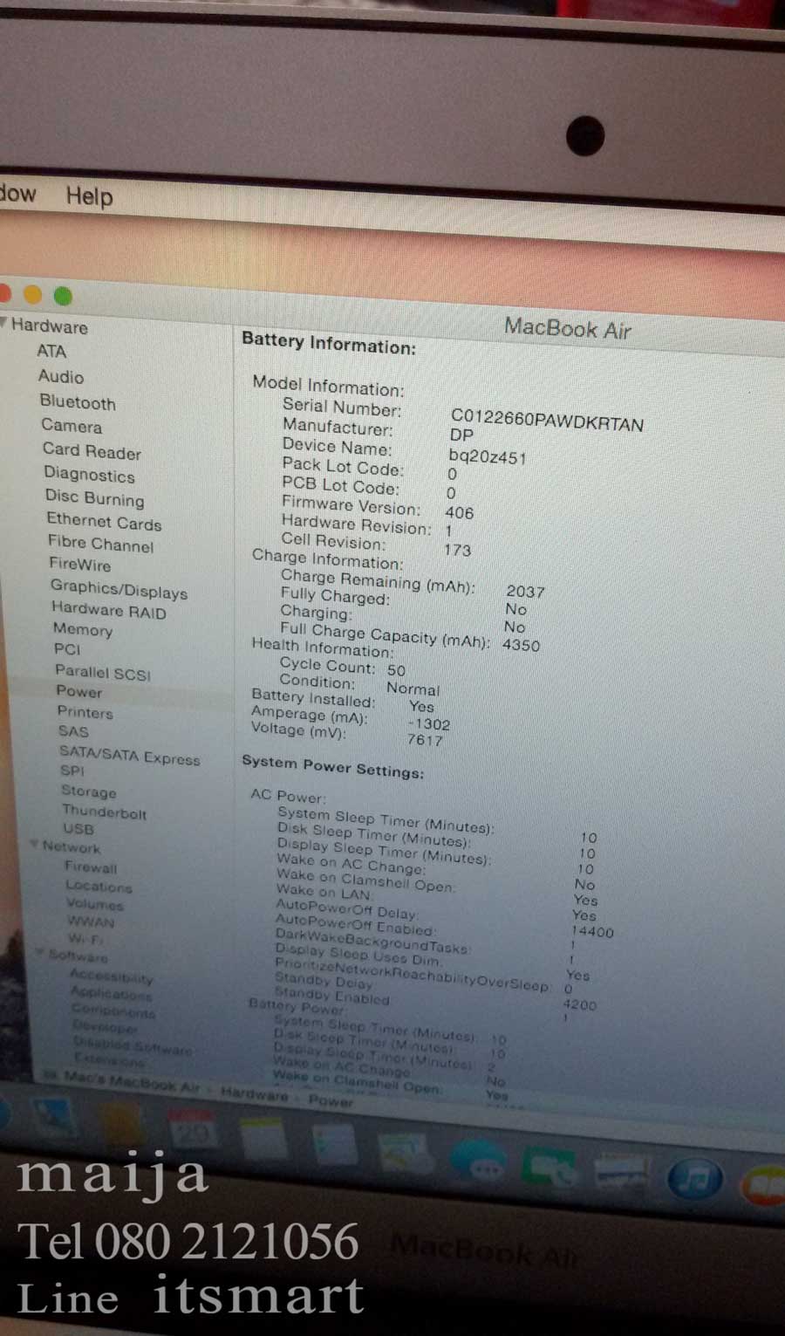Click the serial number C0122660PAWDKRTAN
Viewport: 785px width, 1336px height.
point(547,421)
